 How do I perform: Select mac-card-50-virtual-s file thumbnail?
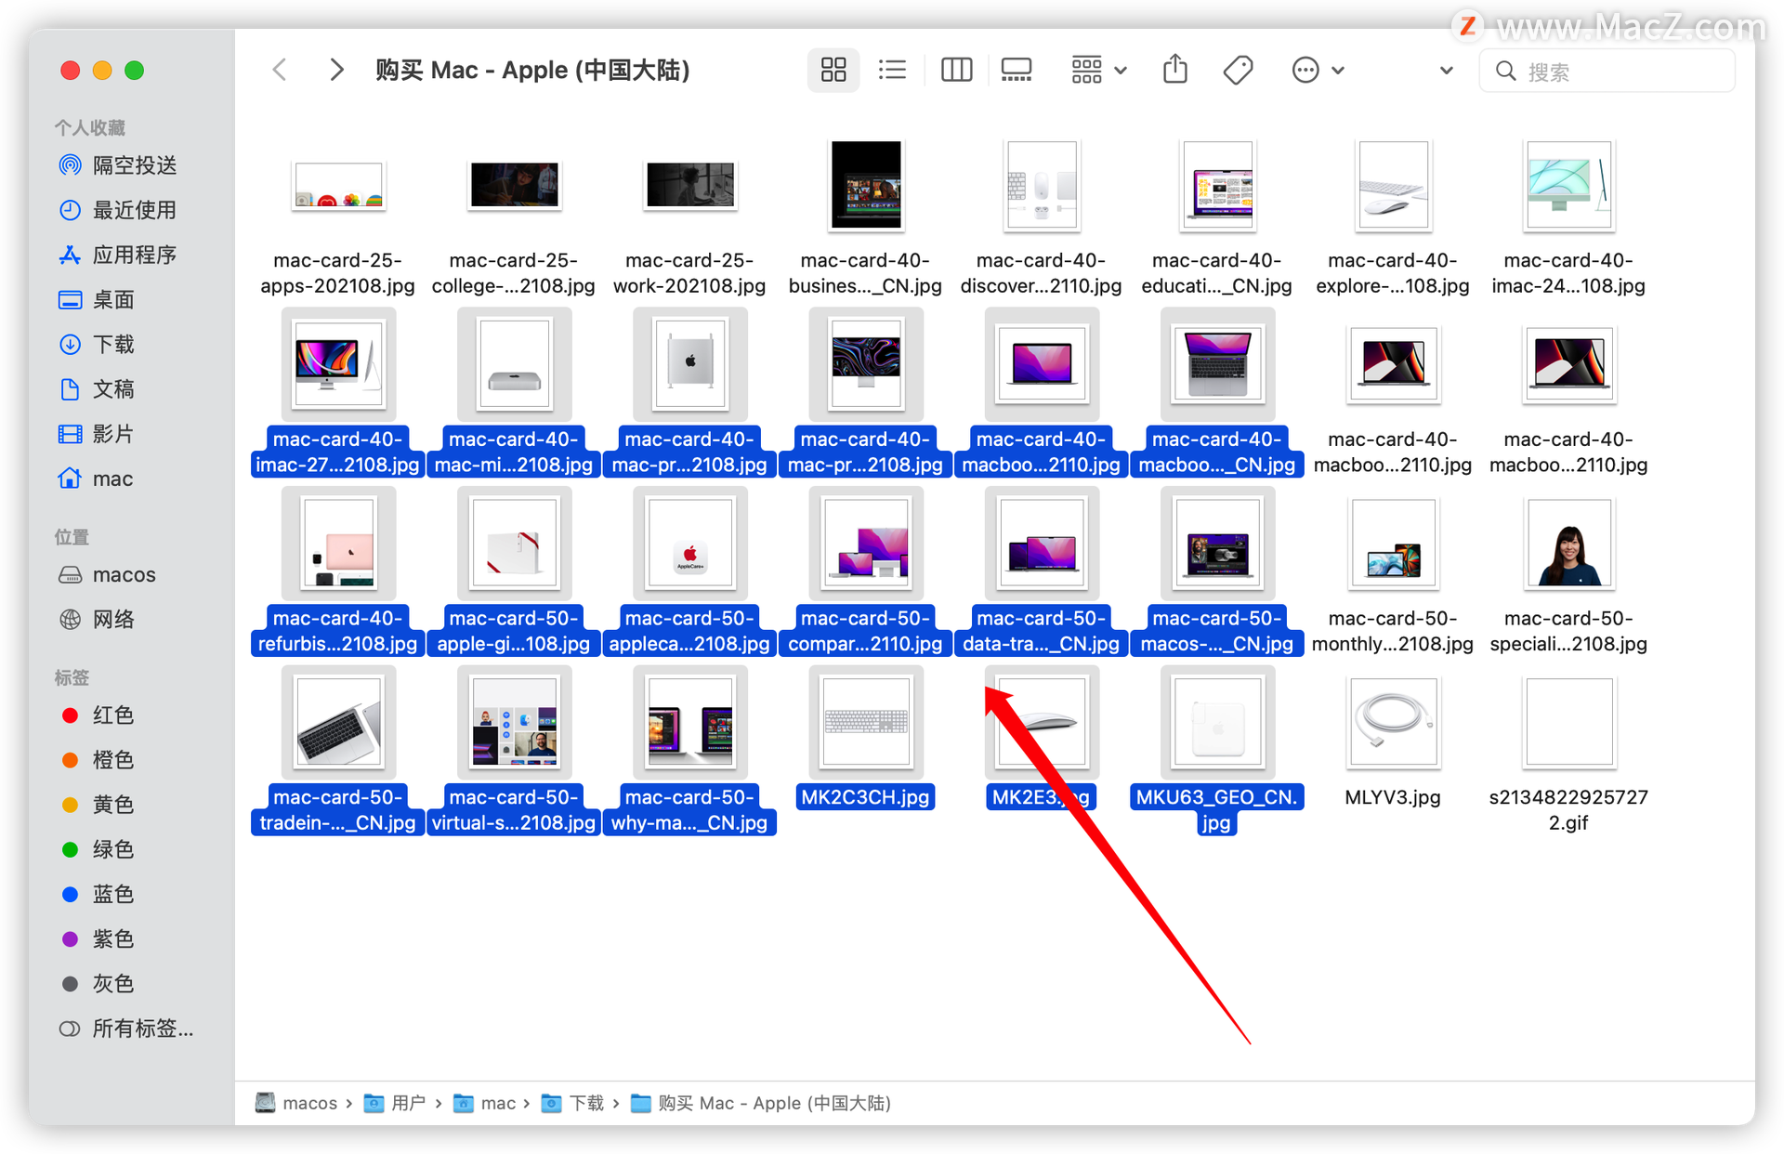click(x=514, y=722)
